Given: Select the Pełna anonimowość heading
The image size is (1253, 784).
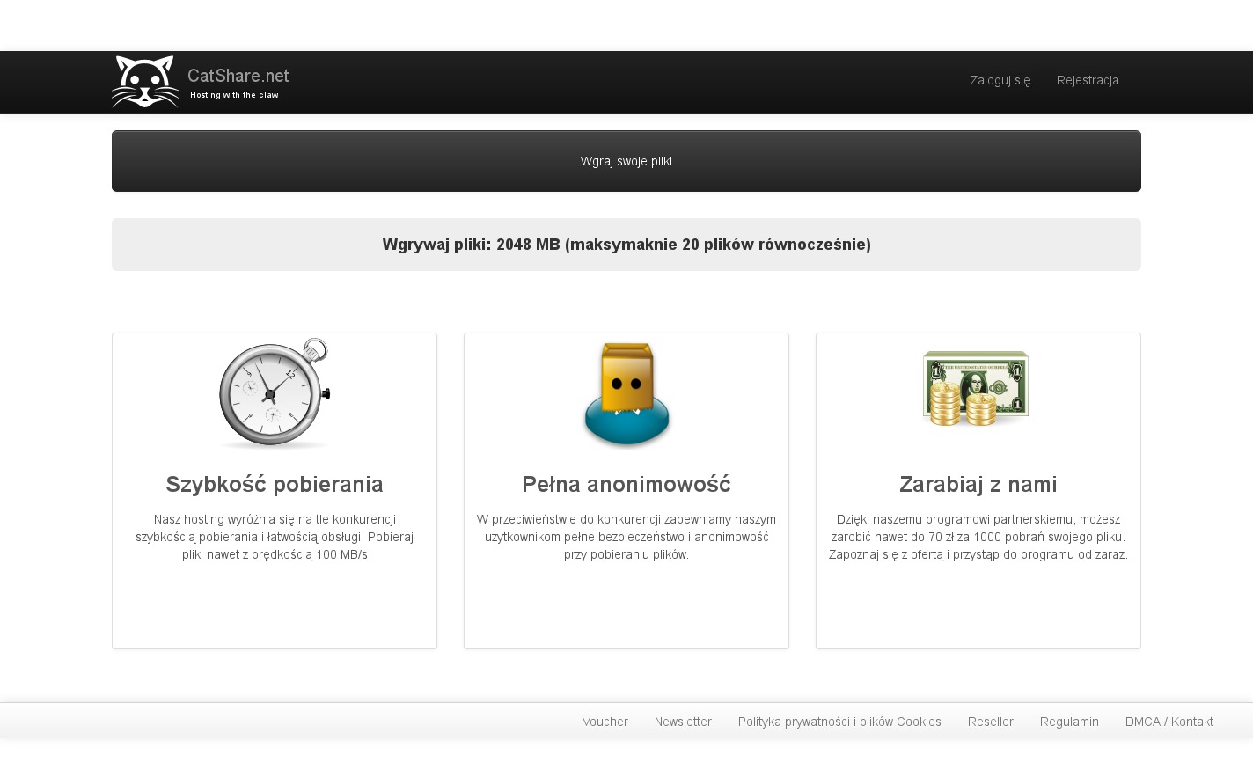Looking at the screenshot, I should point(626,484).
